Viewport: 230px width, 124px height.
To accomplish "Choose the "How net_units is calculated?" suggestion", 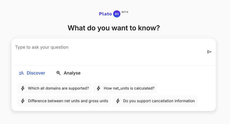I will (x=125, y=88).
